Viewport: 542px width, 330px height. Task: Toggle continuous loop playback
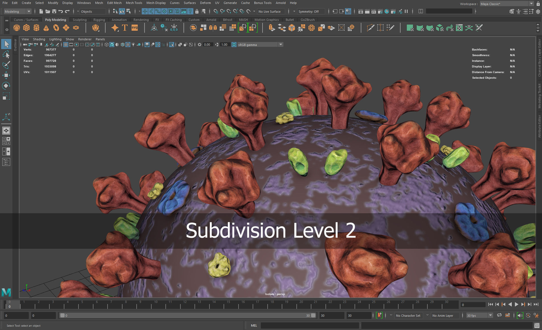click(499, 315)
